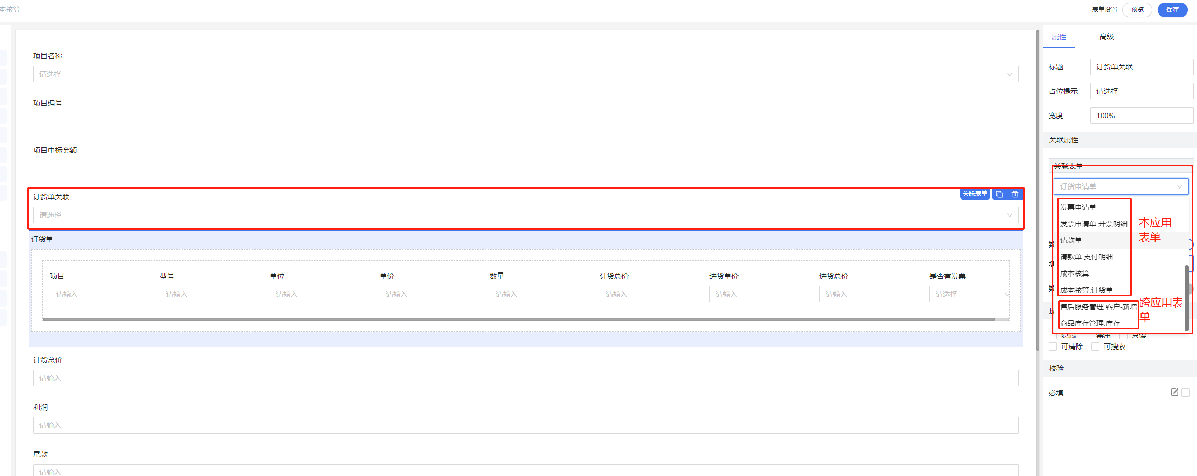This screenshot has width=1197, height=476.
Task: Click the form canvas vertical scrollbar
Action: [x=1037, y=190]
